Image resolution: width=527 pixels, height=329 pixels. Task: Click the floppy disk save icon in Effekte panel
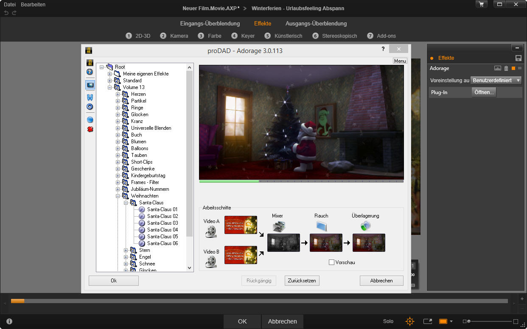(518, 58)
